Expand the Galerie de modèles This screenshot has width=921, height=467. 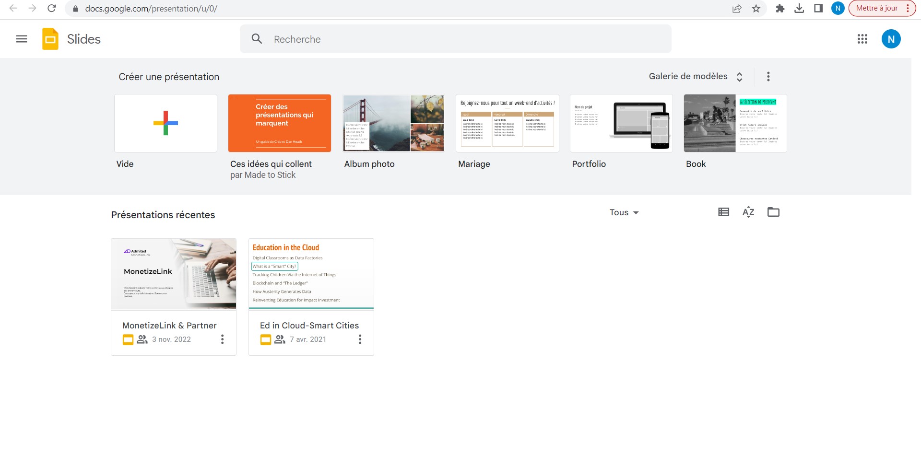(x=696, y=77)
